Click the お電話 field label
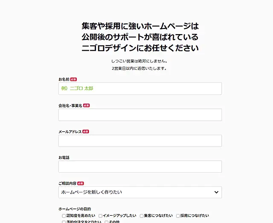Image resolution: width=273 pixels, height=223 pixels. (x=64, y=158)
